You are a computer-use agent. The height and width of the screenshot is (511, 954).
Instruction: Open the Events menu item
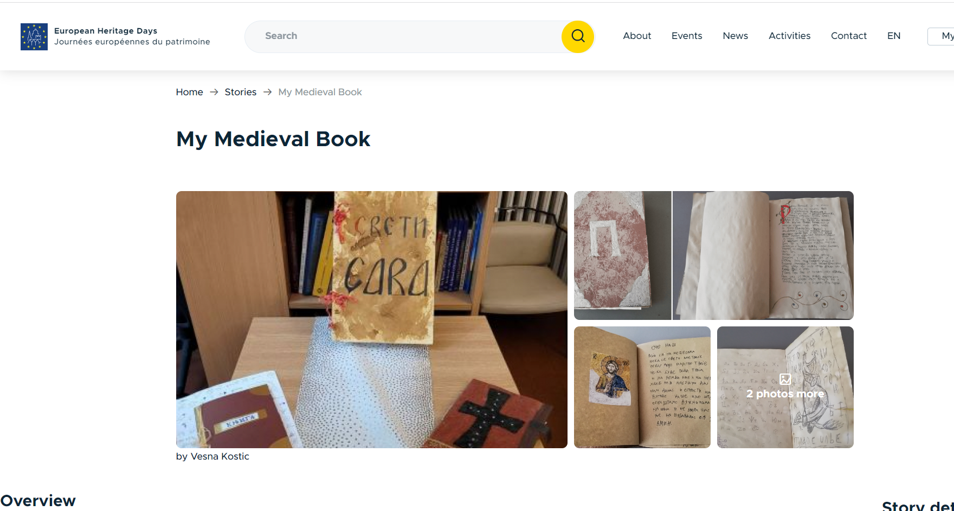click(687, 36)
